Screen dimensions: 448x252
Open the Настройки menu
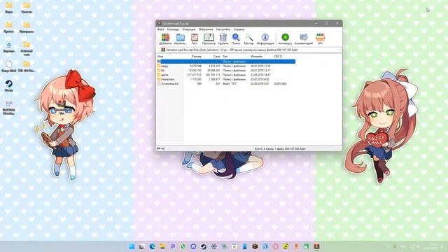[223, 29]
